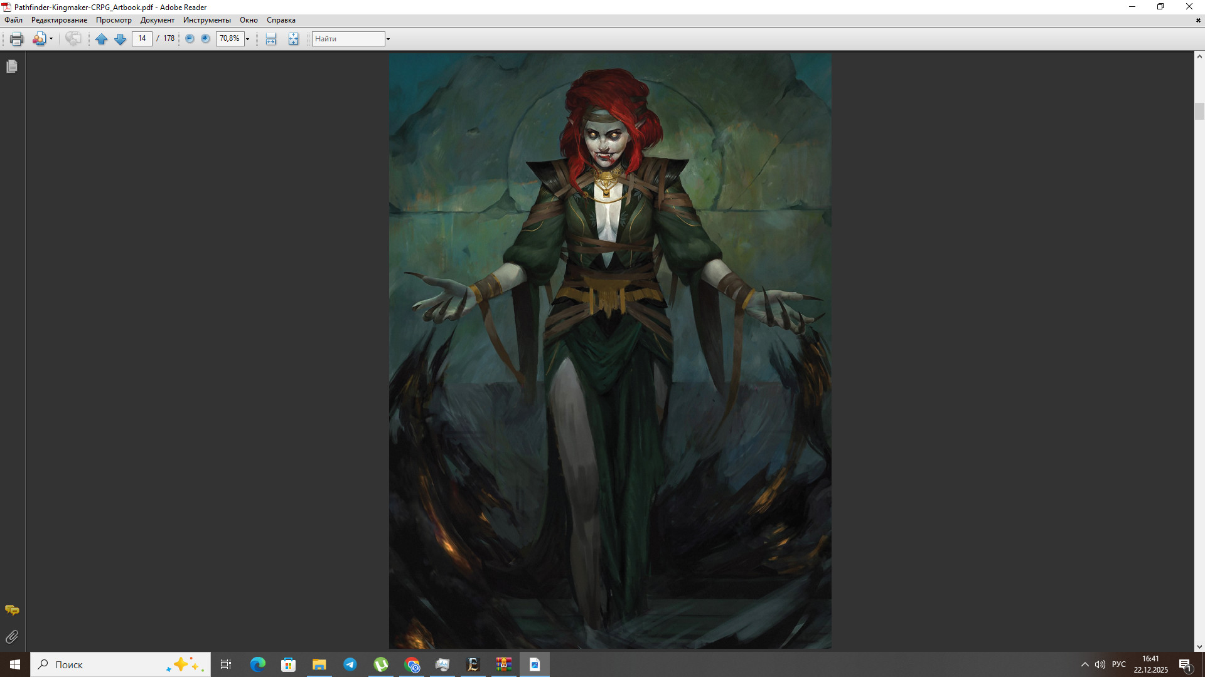Viewport: 1205px width, 677px height.
Task: Toggle the Comments panel in left sidebar
Action: (x=12, y=610)
